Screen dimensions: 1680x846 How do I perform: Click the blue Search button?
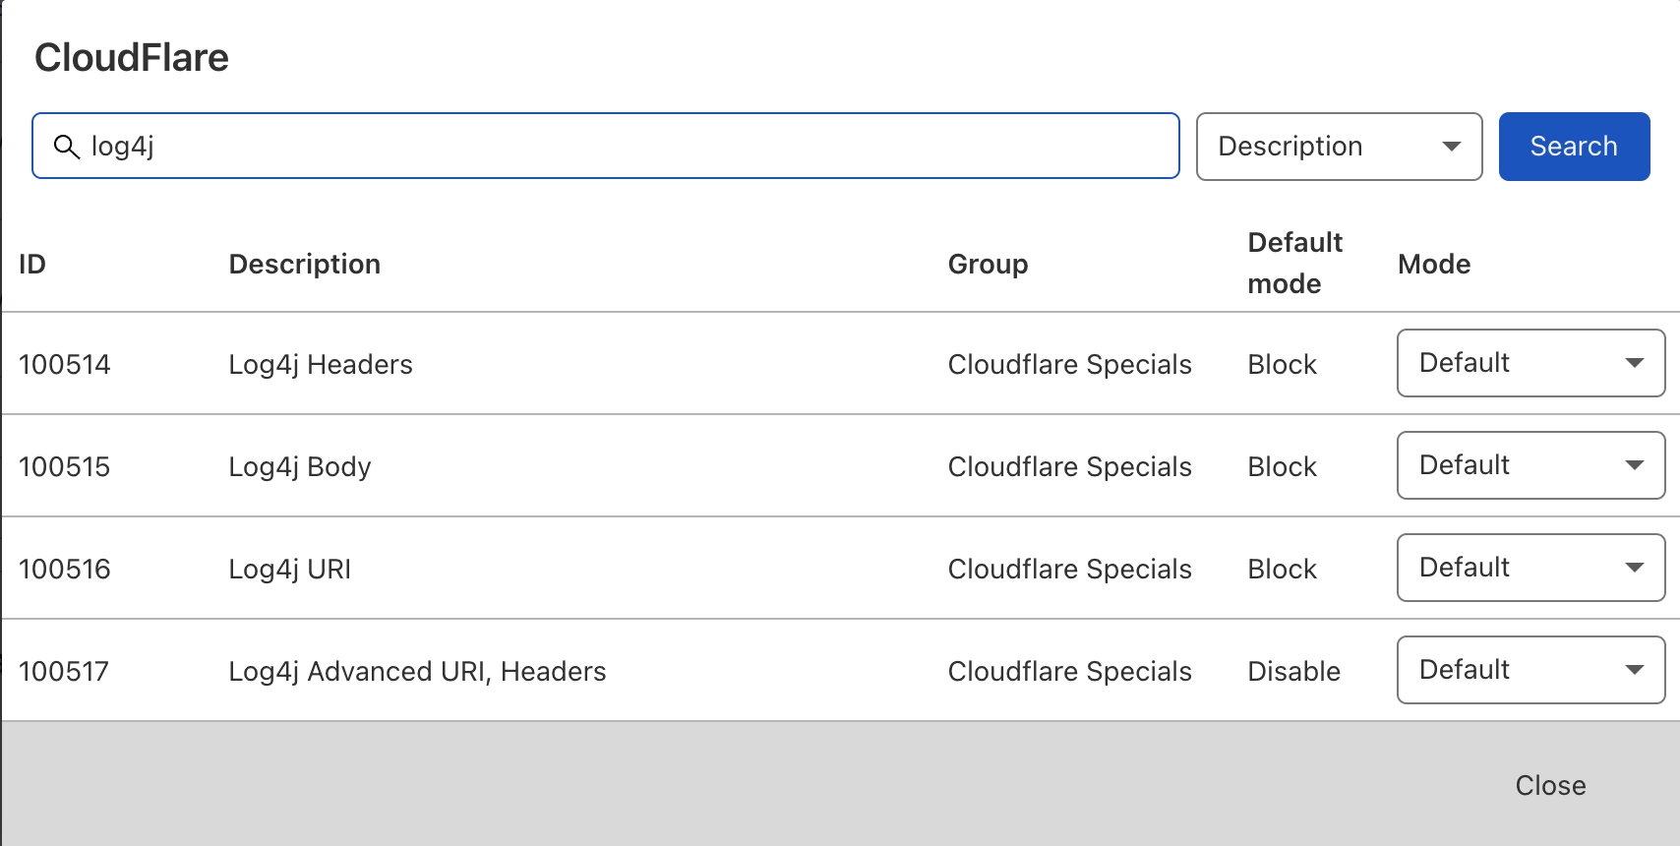1574,147
